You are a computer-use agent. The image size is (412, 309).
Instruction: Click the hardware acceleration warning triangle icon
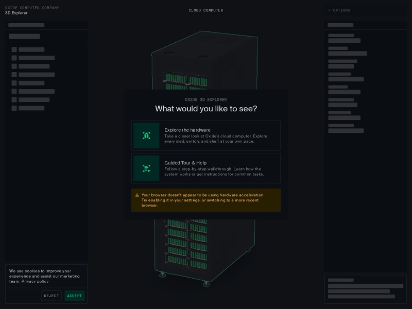(137, 195)
